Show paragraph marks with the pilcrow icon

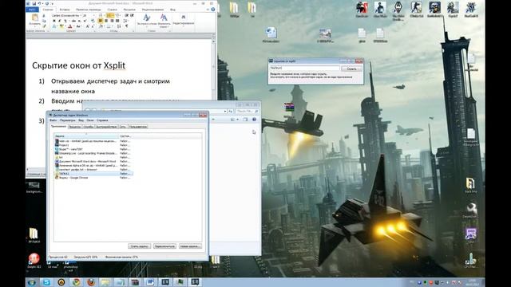[126, 26]
